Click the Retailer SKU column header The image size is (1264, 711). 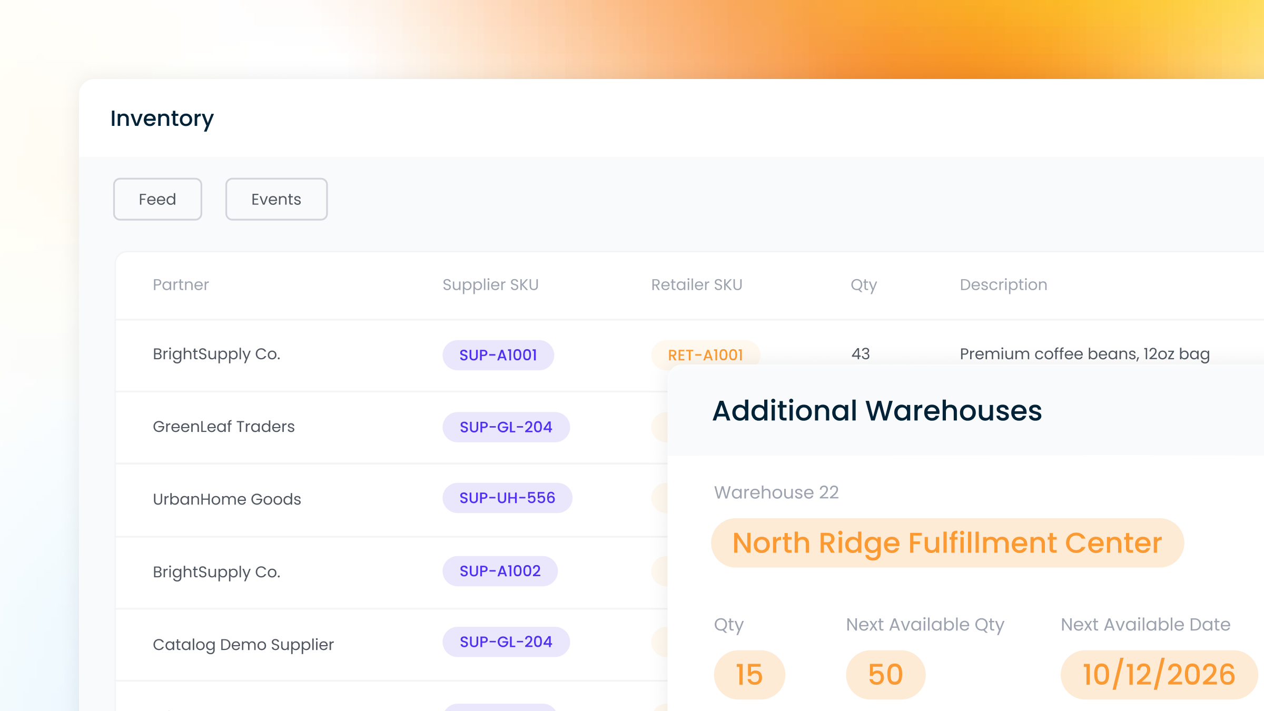[x=696, y=285]
